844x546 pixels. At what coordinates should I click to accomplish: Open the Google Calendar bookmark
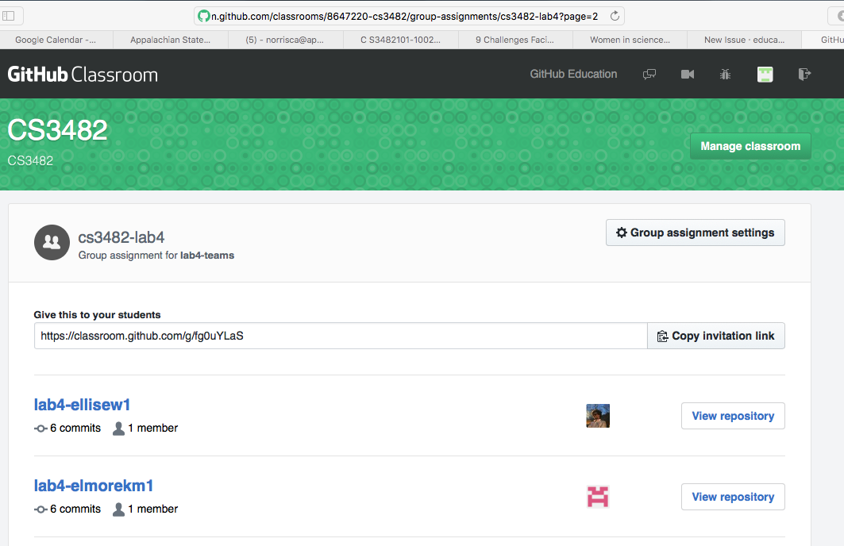(x=55, y=39)
